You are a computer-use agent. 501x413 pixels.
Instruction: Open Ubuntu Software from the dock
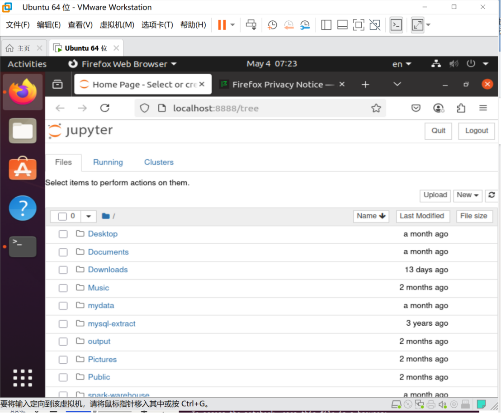pos(23,168)
